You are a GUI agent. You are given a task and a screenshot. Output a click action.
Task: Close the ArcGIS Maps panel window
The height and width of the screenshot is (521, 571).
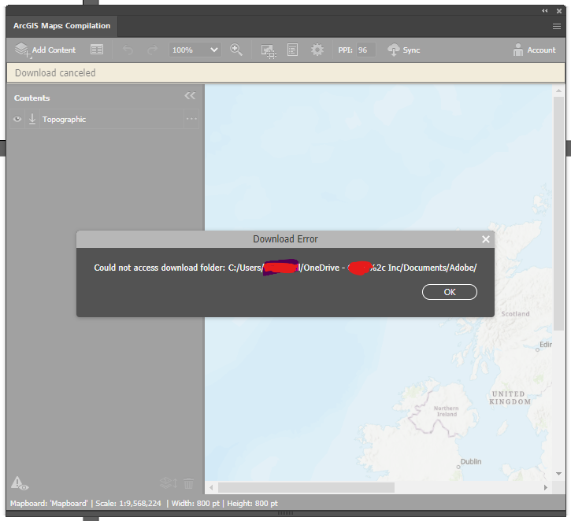click(559, 11)
